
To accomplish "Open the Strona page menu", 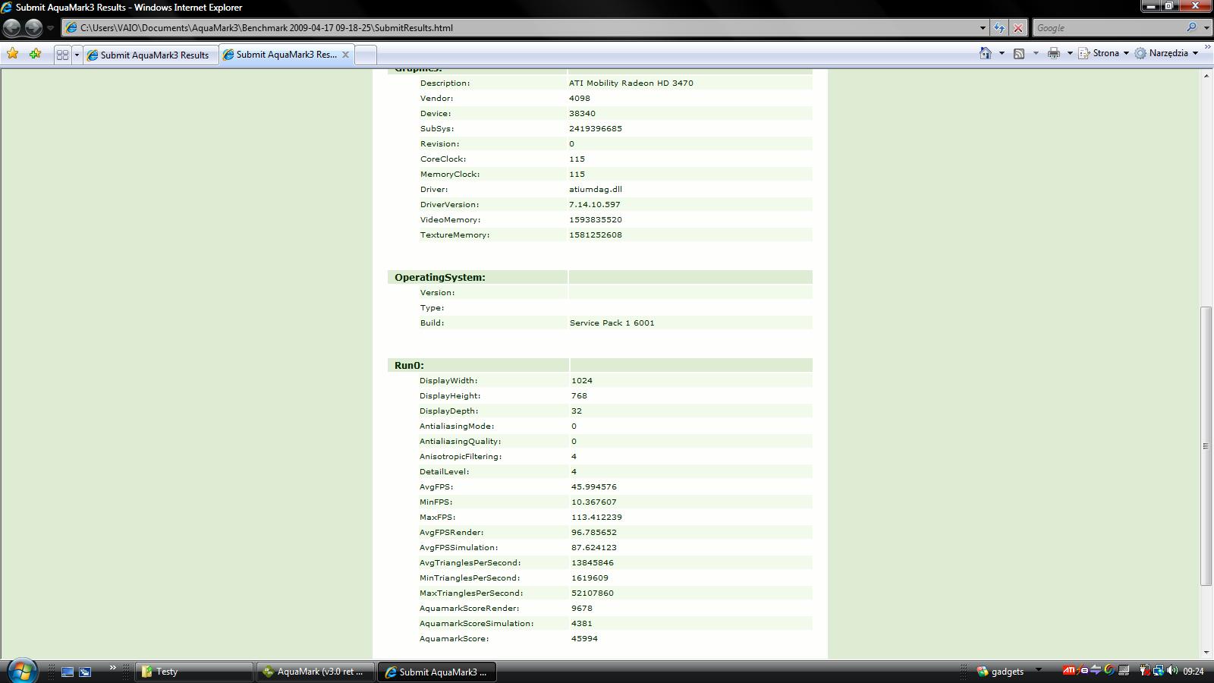I will click(x=1104, y=53).
